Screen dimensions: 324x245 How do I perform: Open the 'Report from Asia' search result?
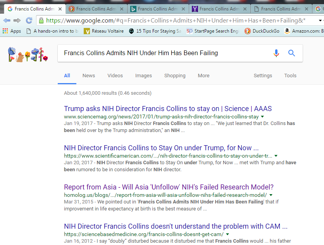[x=169, y=187]
